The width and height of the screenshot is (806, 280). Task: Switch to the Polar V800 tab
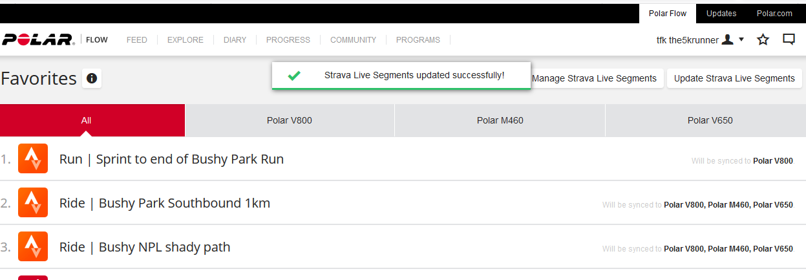point(290,120)
